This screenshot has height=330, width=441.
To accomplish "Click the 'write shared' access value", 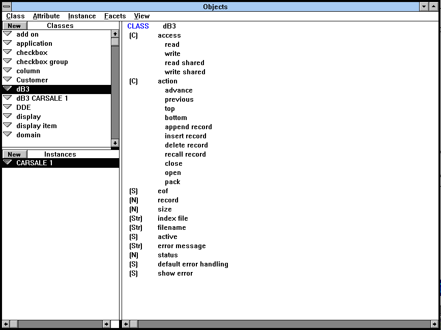I will [x=185, y=72].
